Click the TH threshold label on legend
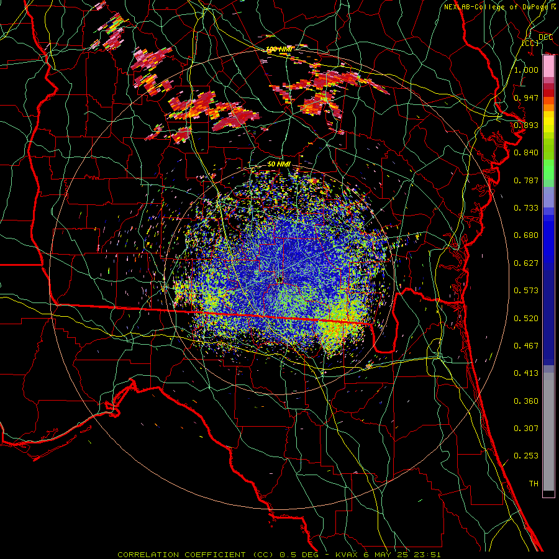 click(x=534, y=483)
